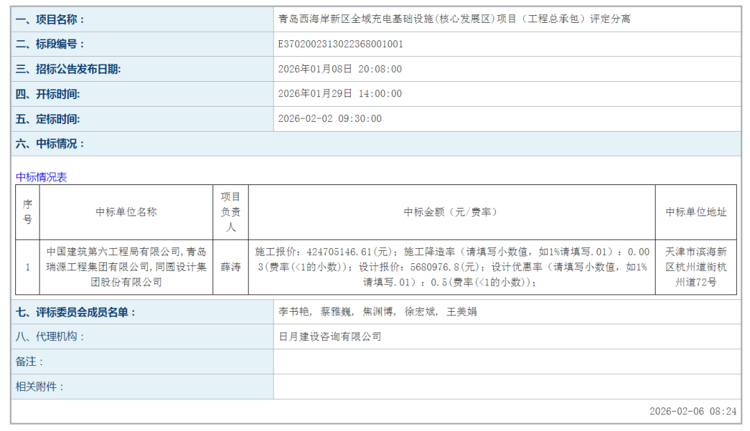Click the 项目负责人 column header

click(x=231, y=212)
